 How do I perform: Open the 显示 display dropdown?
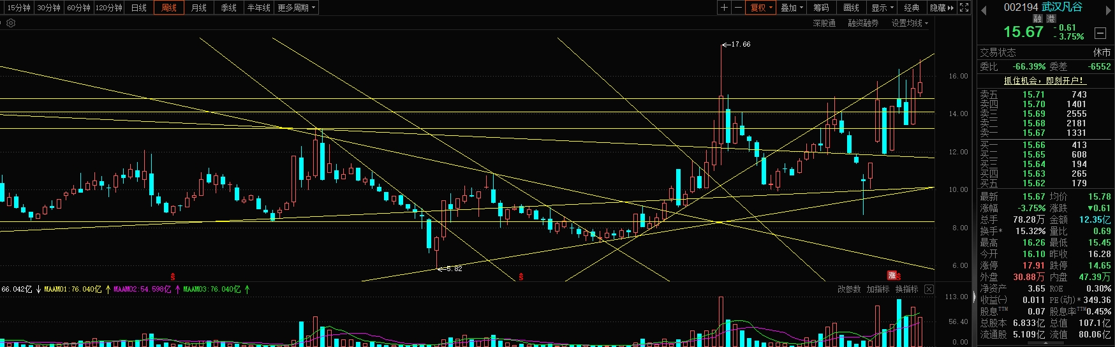(882, 8)
